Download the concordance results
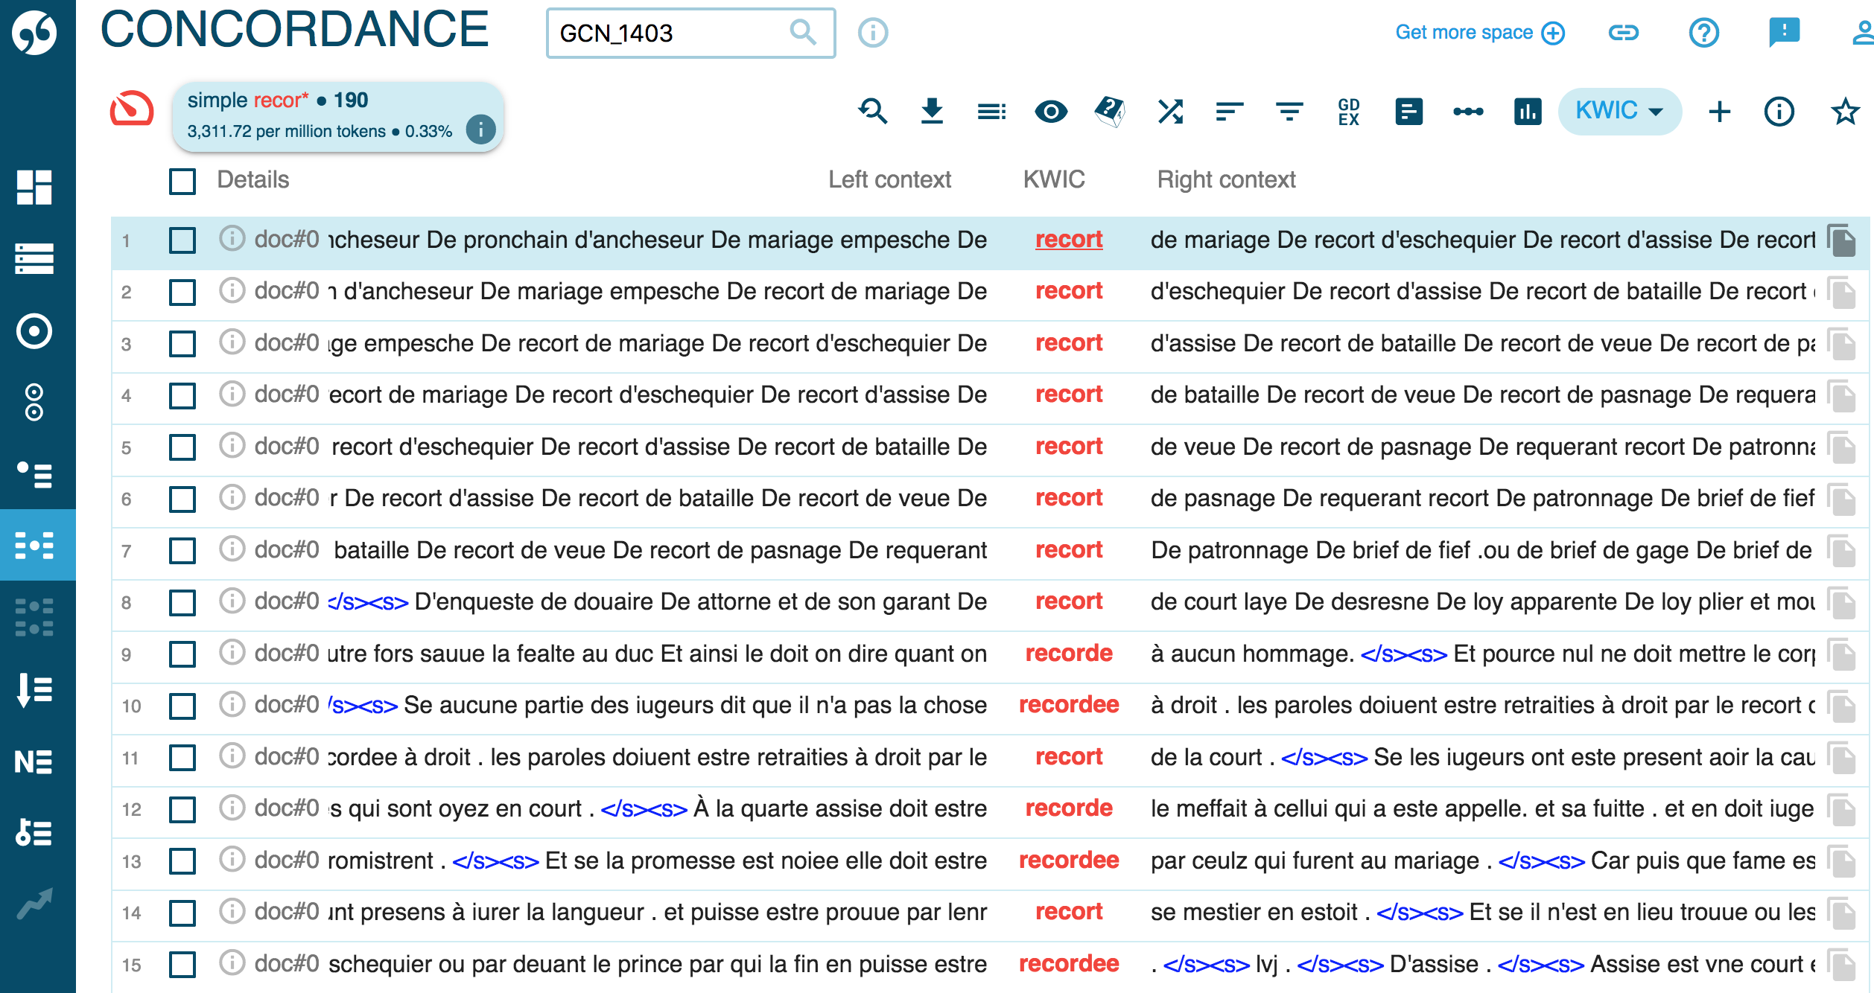This screenshot has height=993, width=1874. tap(932, 112)
